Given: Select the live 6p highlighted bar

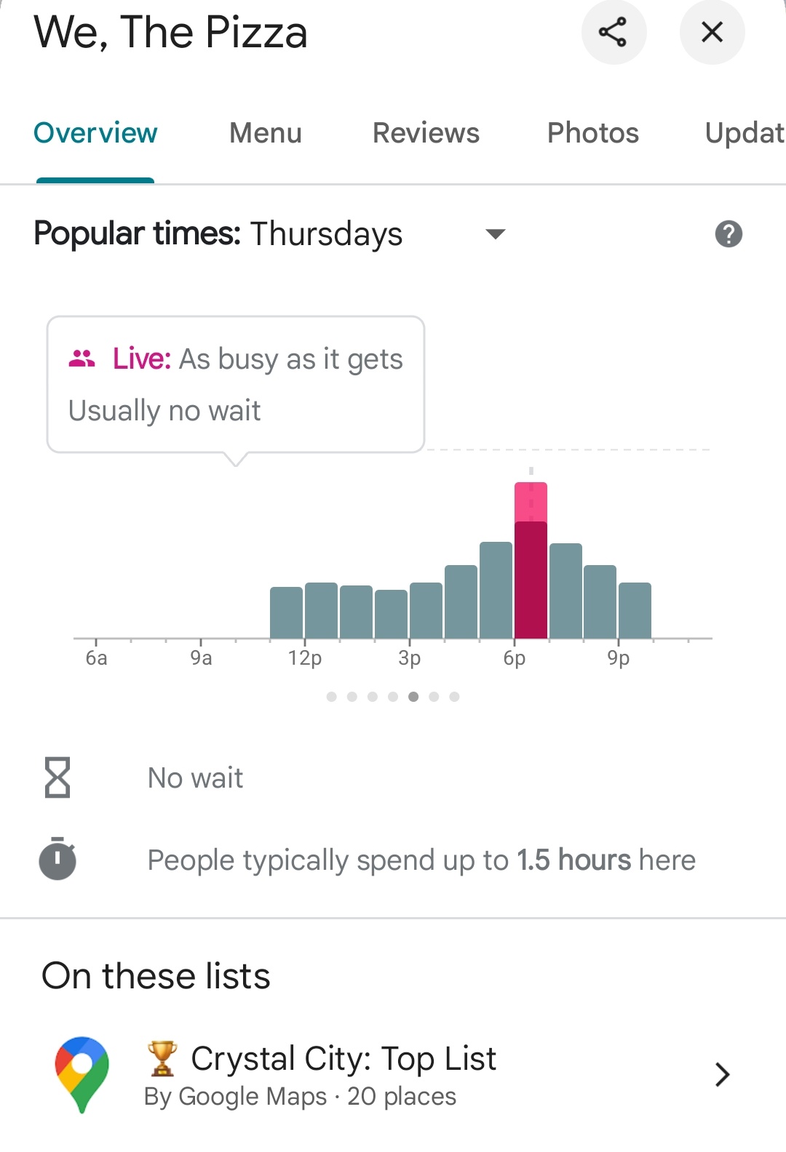Looking at the screenshot, I should (x=531, y=561).
